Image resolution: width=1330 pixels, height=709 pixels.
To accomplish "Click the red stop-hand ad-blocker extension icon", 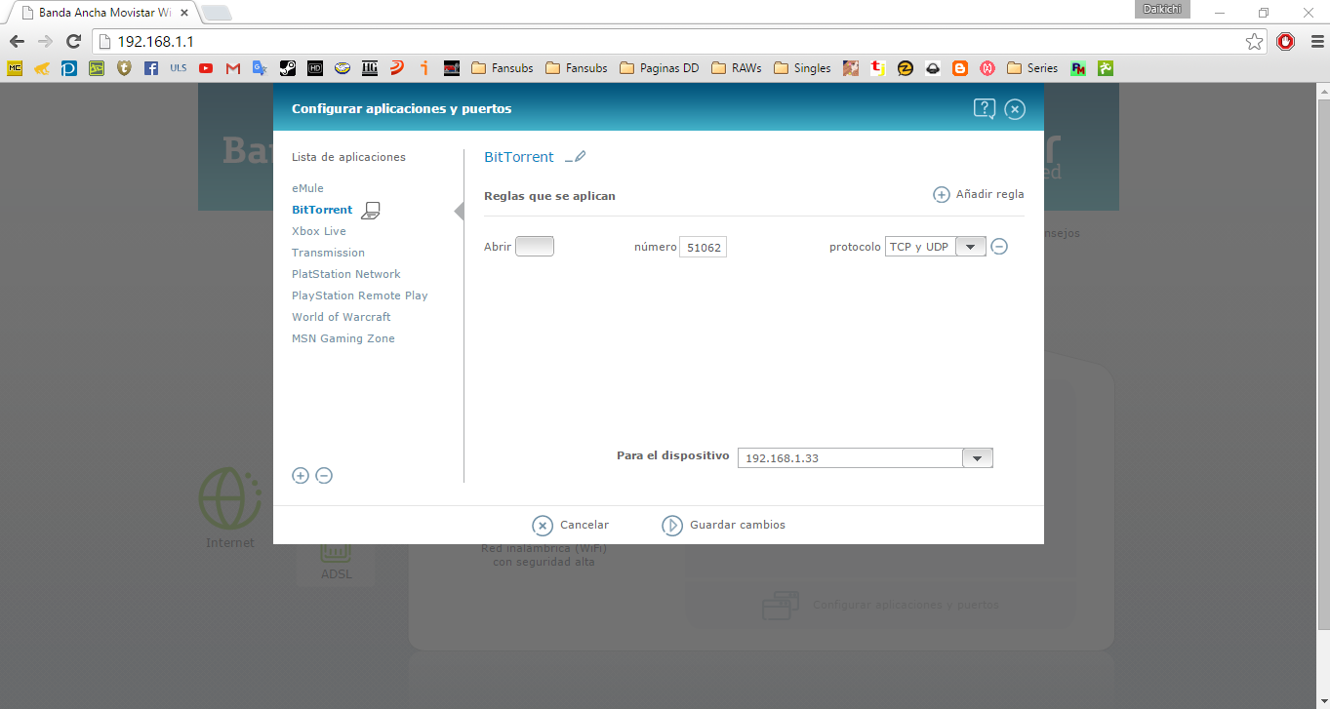I will [1286, 42].
